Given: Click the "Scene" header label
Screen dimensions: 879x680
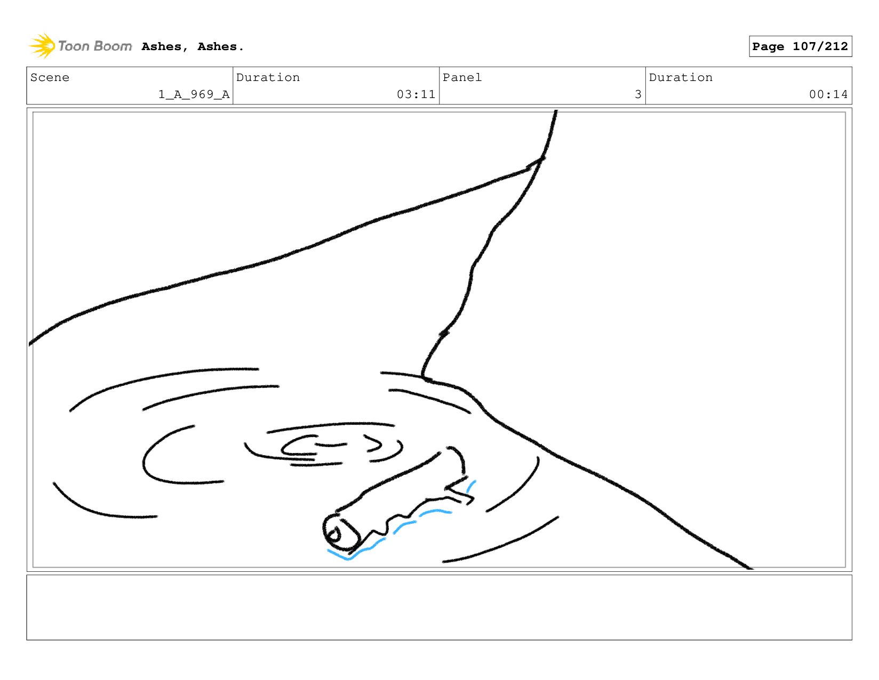Looking at the screenshot, I should (50, 77).
